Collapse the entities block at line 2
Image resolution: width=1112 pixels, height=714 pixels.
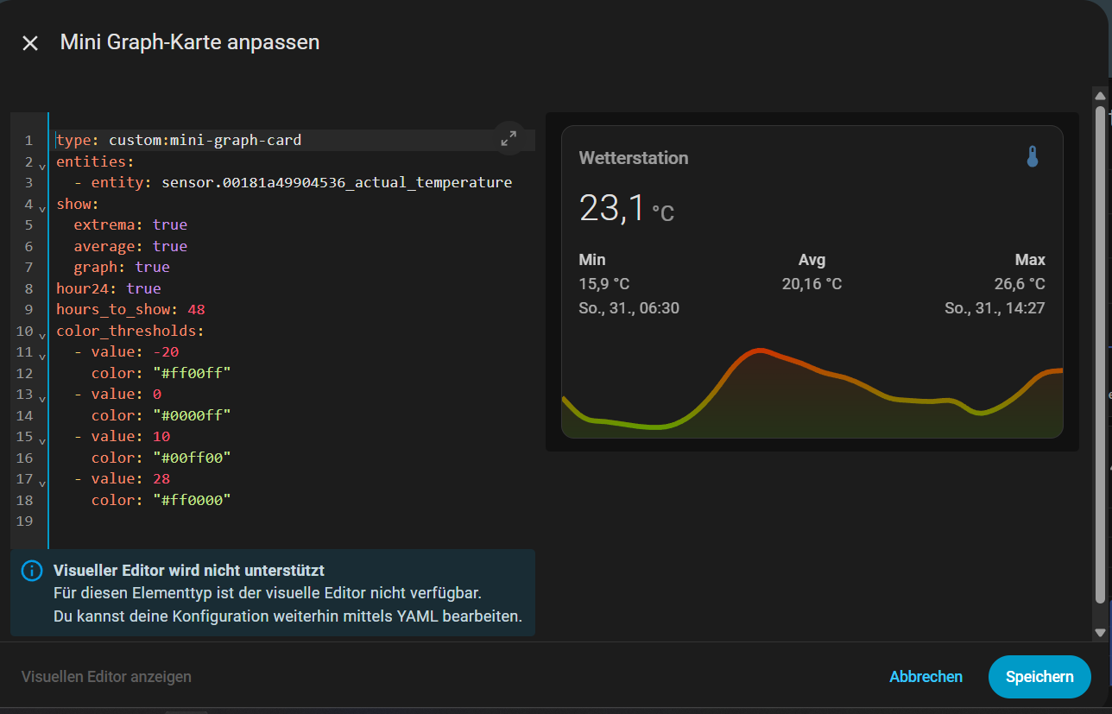click(43, 164)
